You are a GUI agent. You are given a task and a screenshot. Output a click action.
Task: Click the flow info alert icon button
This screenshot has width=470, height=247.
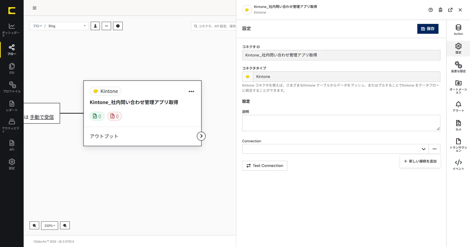[118, 26]
